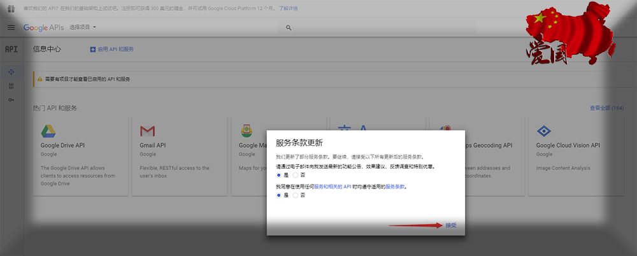Select 否 for email updates
The image size is (637, 256).
(x=296, y=174)
